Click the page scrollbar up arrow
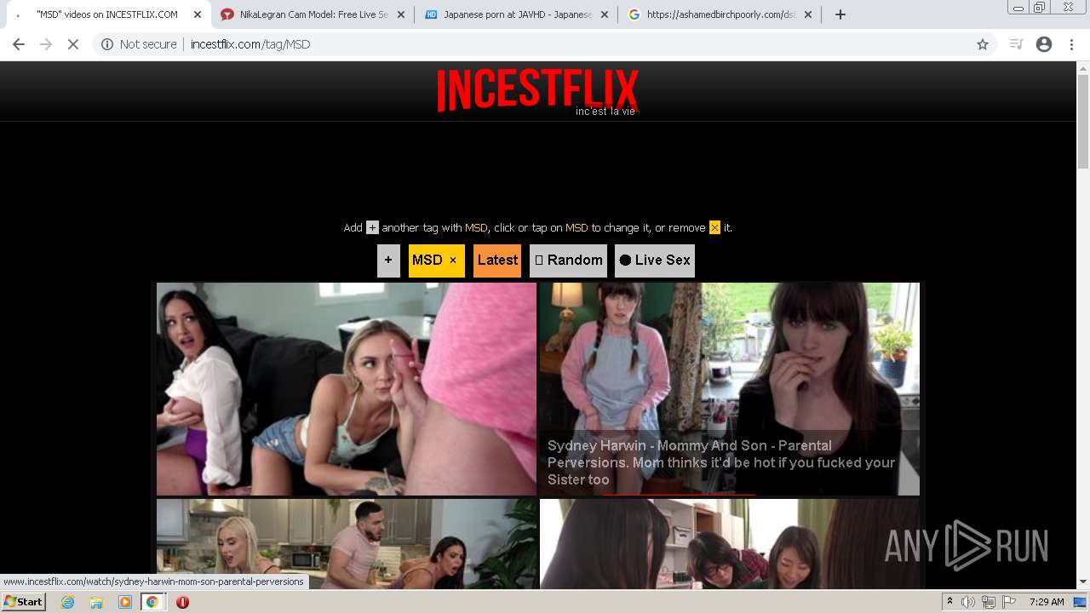The image size is (1090, 613). coord(1083,67)
